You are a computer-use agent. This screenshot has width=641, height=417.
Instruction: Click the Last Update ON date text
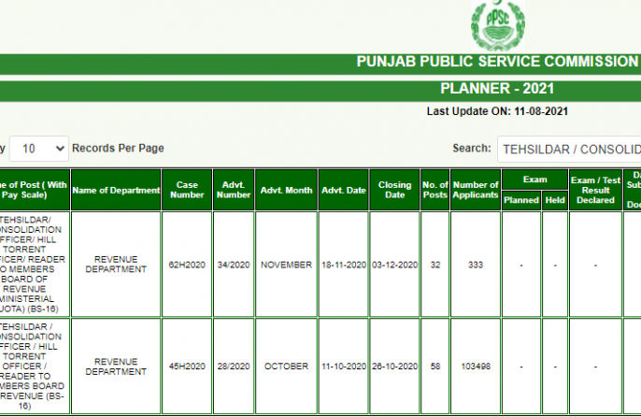click(x=497, y=111)
